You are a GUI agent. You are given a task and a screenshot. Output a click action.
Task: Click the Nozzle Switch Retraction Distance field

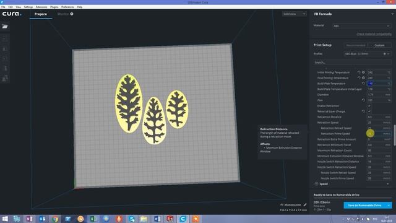[379, 162]
